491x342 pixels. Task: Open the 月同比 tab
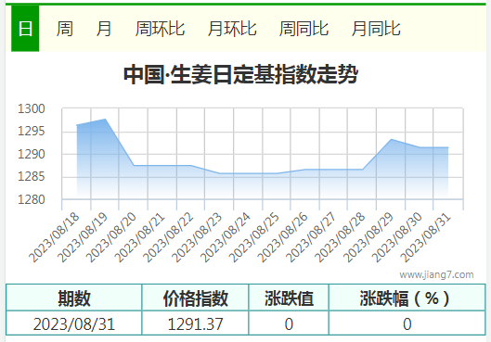click(376, 29)
